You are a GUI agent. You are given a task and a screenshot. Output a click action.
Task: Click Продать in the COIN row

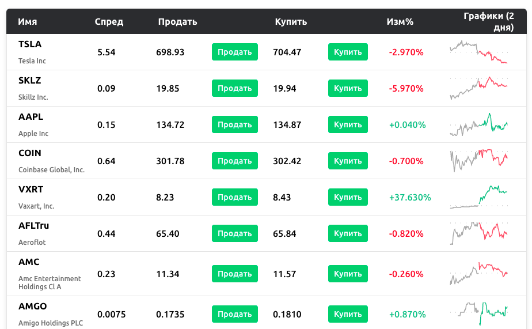pos(234,161)
